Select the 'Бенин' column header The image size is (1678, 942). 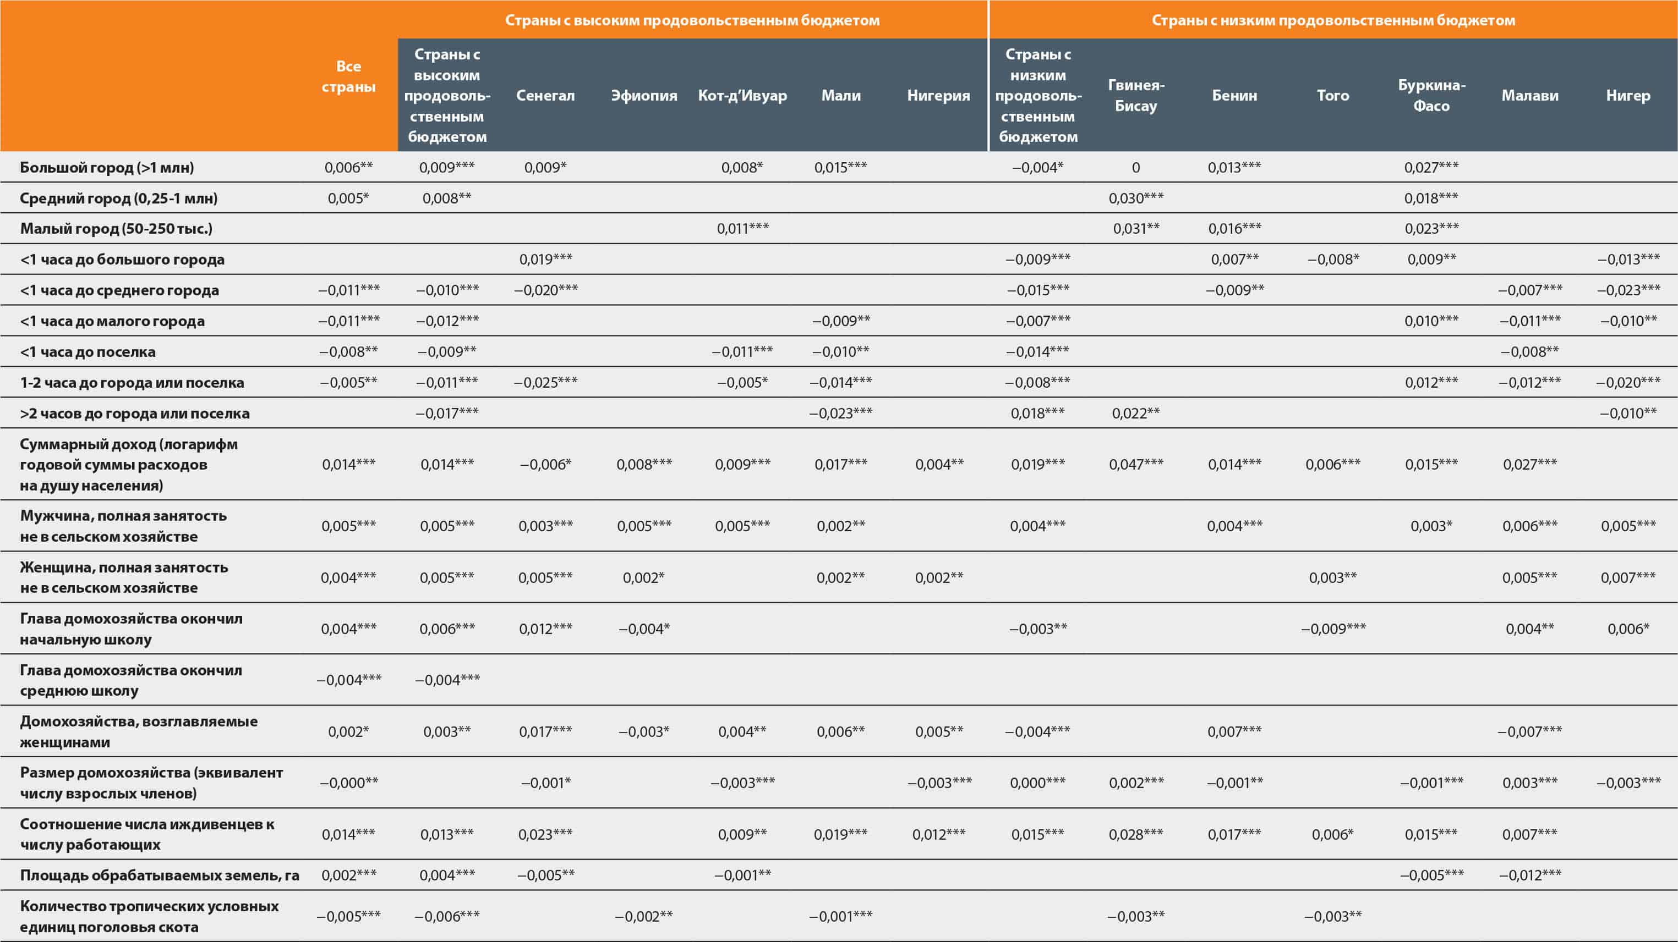pos(1234,96)
